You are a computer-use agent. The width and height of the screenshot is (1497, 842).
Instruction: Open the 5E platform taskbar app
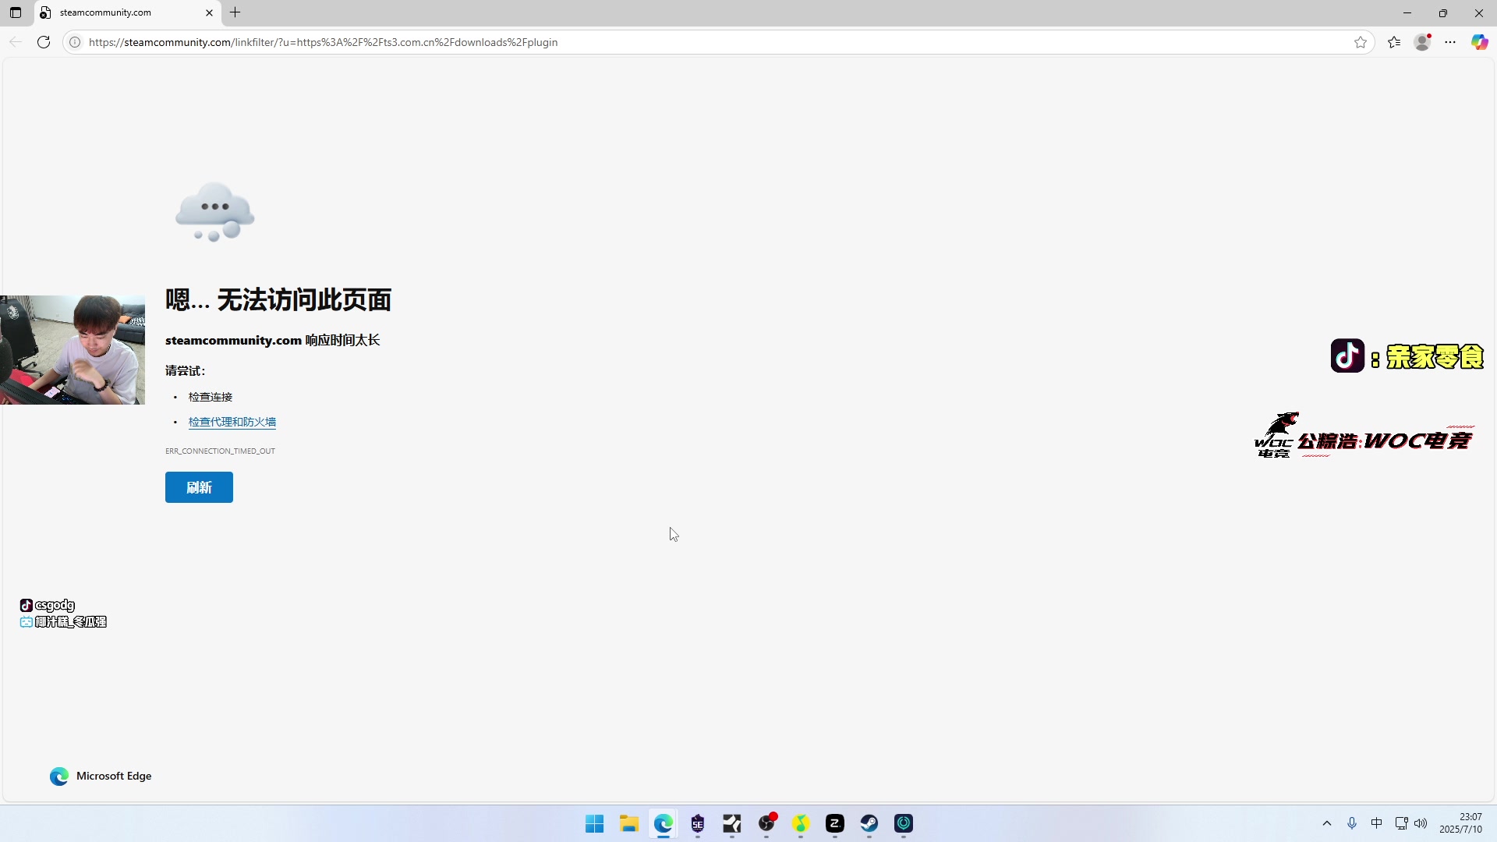point(698,823)
